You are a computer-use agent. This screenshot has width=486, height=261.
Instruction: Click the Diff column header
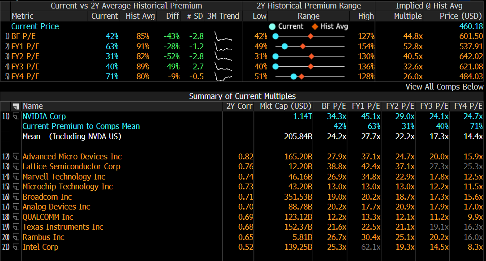[x=172, y=16]
